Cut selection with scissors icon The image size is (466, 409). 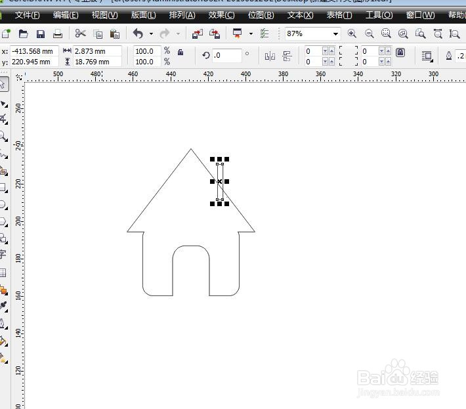coord(80,33)
